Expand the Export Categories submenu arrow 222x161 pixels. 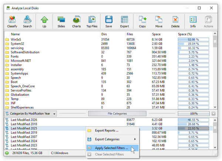click(x=135, y=139)
